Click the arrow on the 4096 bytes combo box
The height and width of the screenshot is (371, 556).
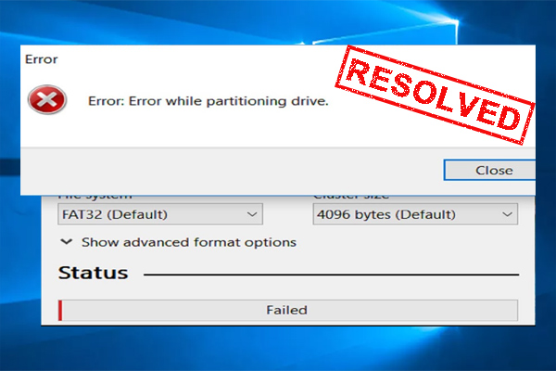507,214
